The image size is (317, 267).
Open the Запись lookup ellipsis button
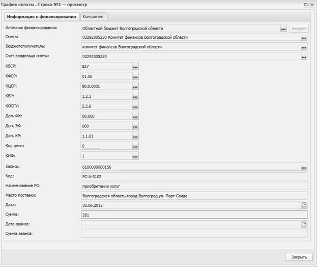pyautogui.click(x=304, y=167)
